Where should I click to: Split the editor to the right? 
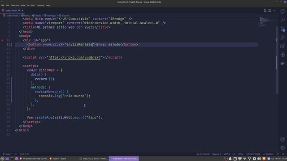coord(270,11)
